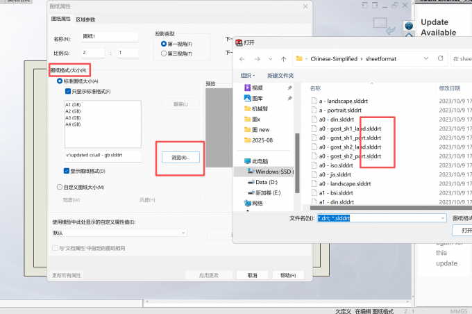Click the 浏览 browse button
472x314 pixels.
point(180,157)
